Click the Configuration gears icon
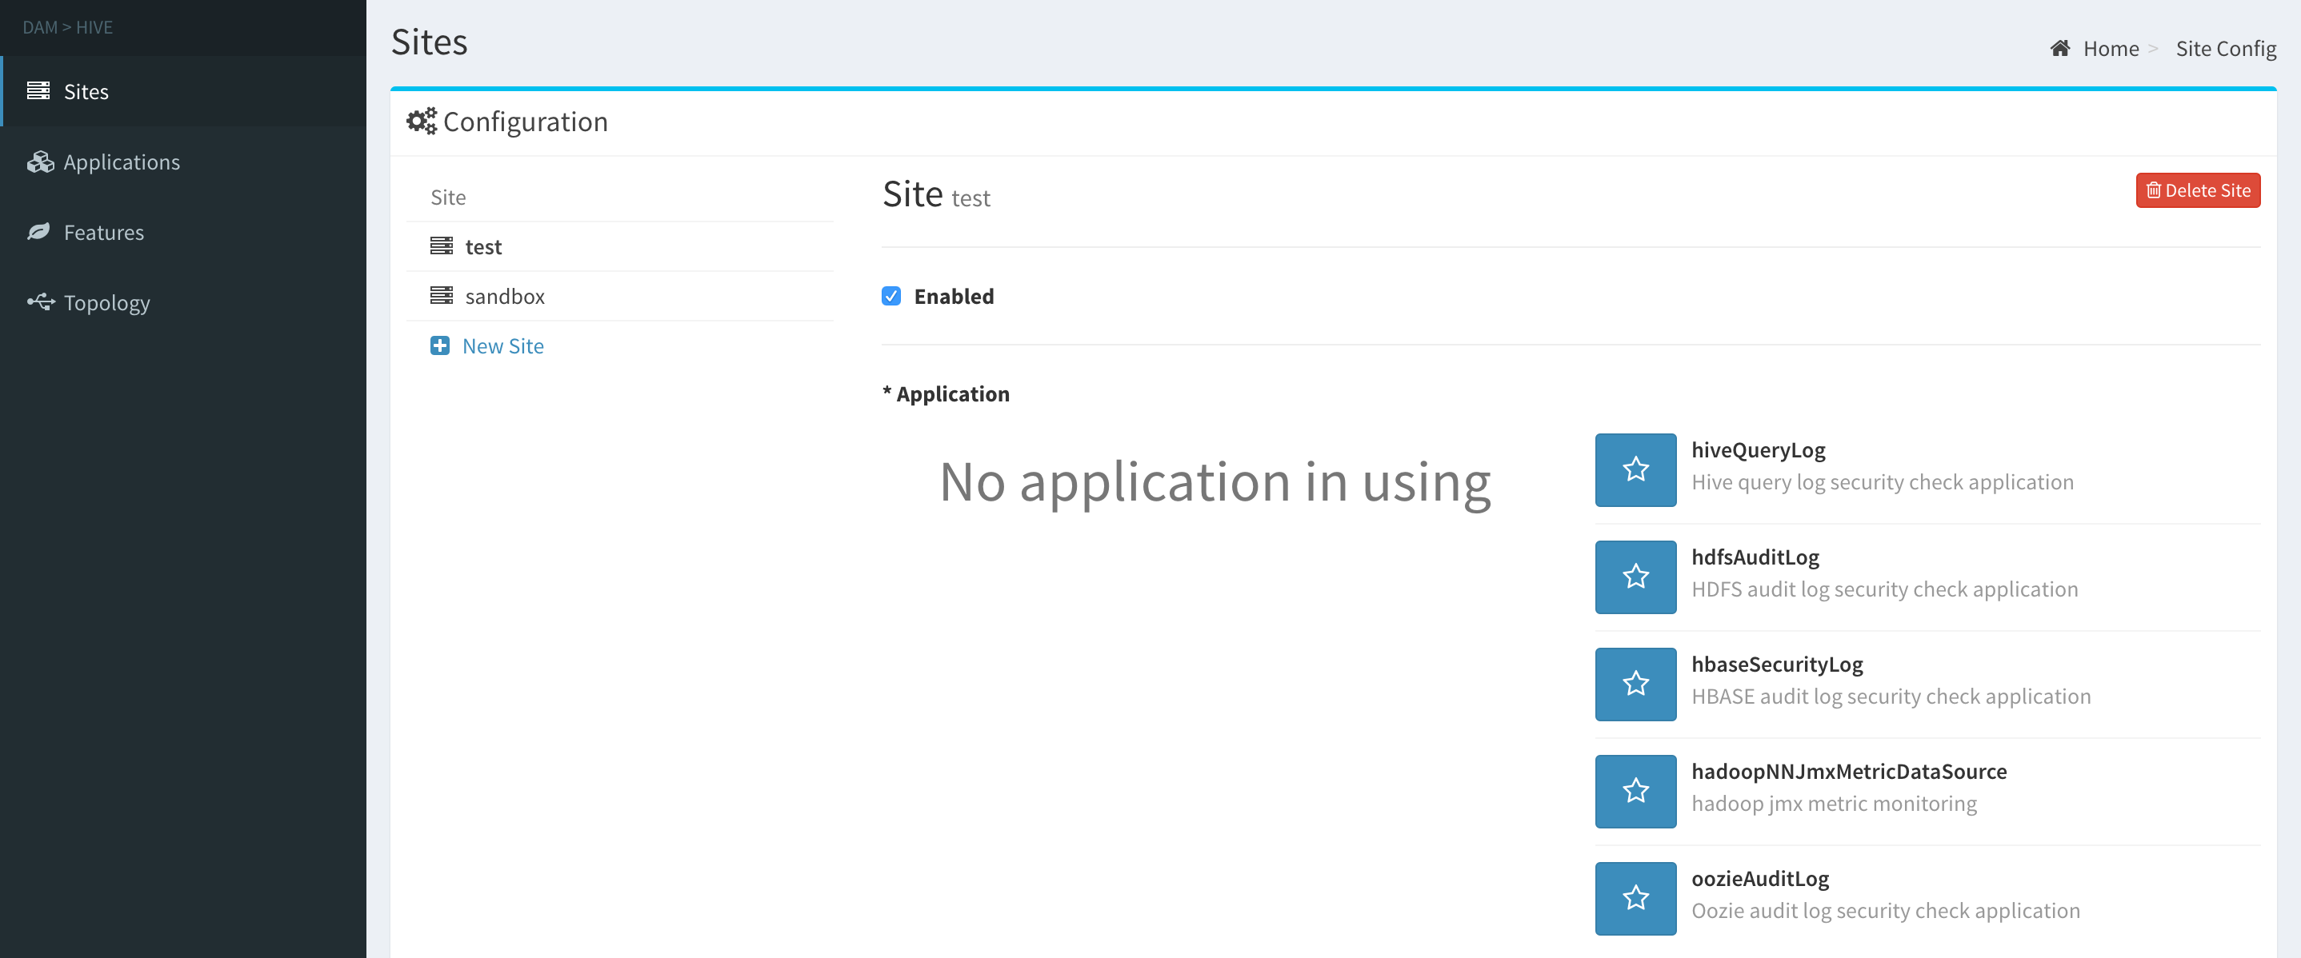2301x958 pixels. pyautogui.click(x=421, y=122)
